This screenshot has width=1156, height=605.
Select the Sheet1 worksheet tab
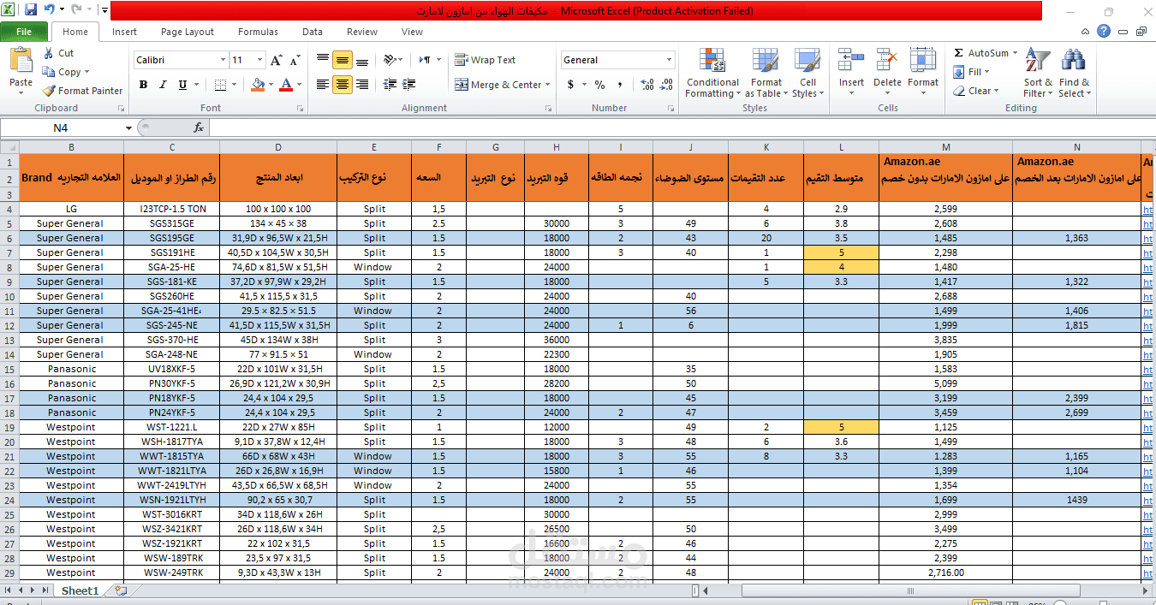click(x=80, y=590)
